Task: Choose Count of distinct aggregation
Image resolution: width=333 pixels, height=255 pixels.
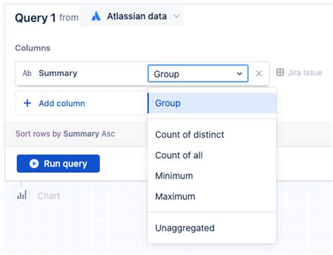Action: click(x=212, y=135)
